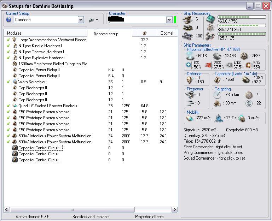Select the last Cap Recharger II row
This screenshot has width=272, height=221.
[x=91, y=100]
